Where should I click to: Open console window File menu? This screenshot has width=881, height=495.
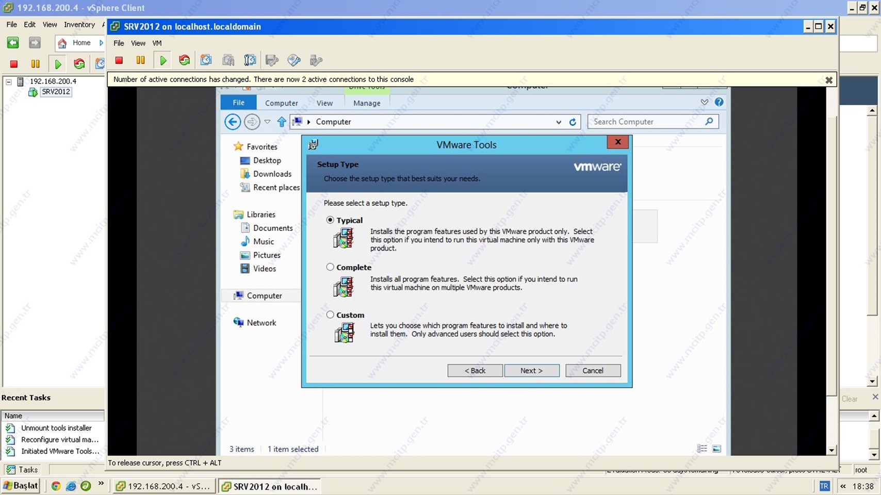pos(119,43)
